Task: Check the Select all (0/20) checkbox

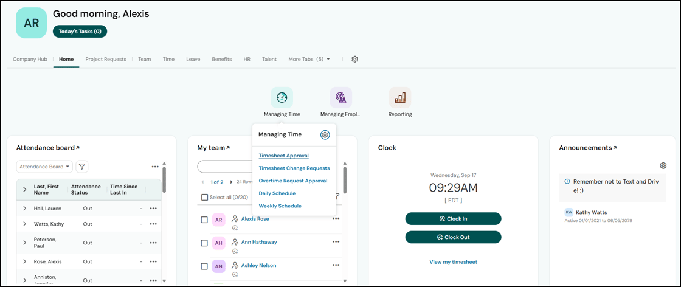Action: [x=204, y=197]
